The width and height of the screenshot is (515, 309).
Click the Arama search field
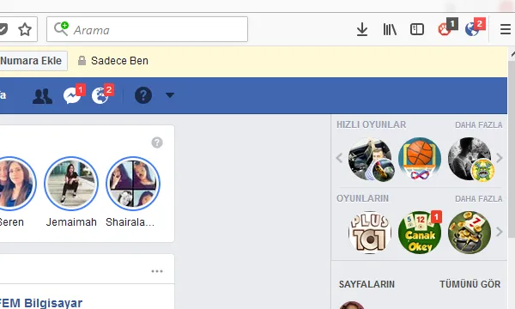[147, 29]
